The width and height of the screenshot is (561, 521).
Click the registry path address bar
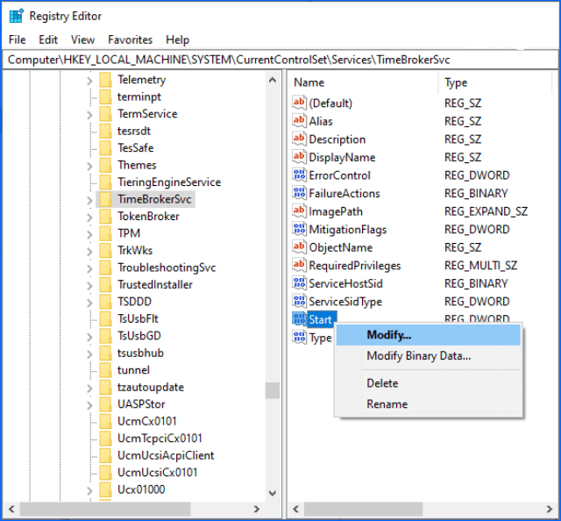[x=280, y=60]
